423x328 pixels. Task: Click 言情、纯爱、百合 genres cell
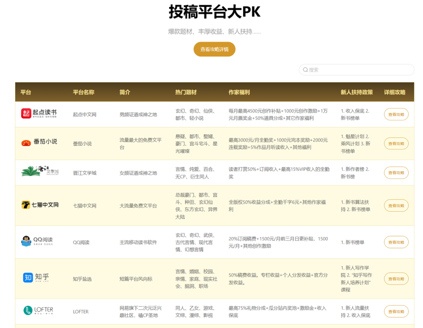(195, 173)
